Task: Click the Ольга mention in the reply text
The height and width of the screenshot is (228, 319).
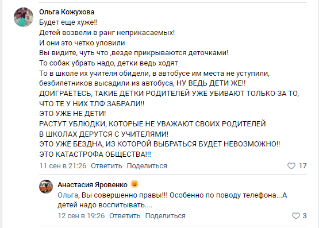Action: pyautogui.click(x=68, y=195)
